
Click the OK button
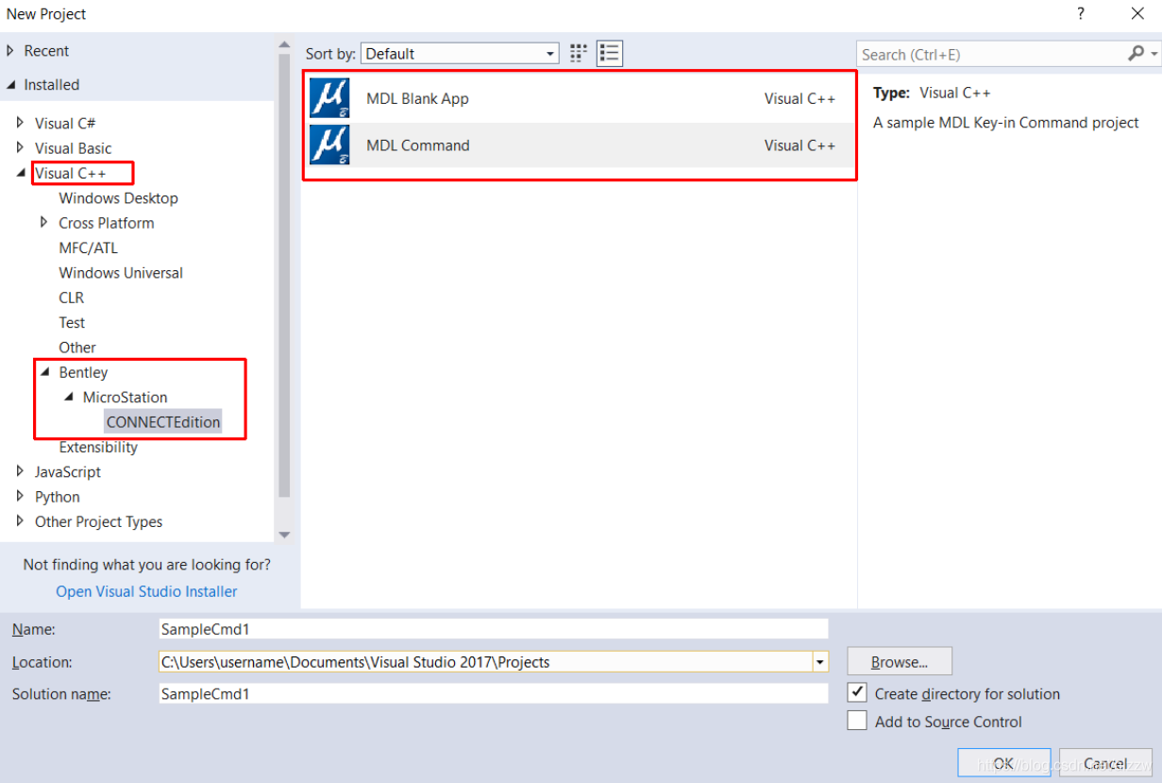click(x=1003, y=763)
